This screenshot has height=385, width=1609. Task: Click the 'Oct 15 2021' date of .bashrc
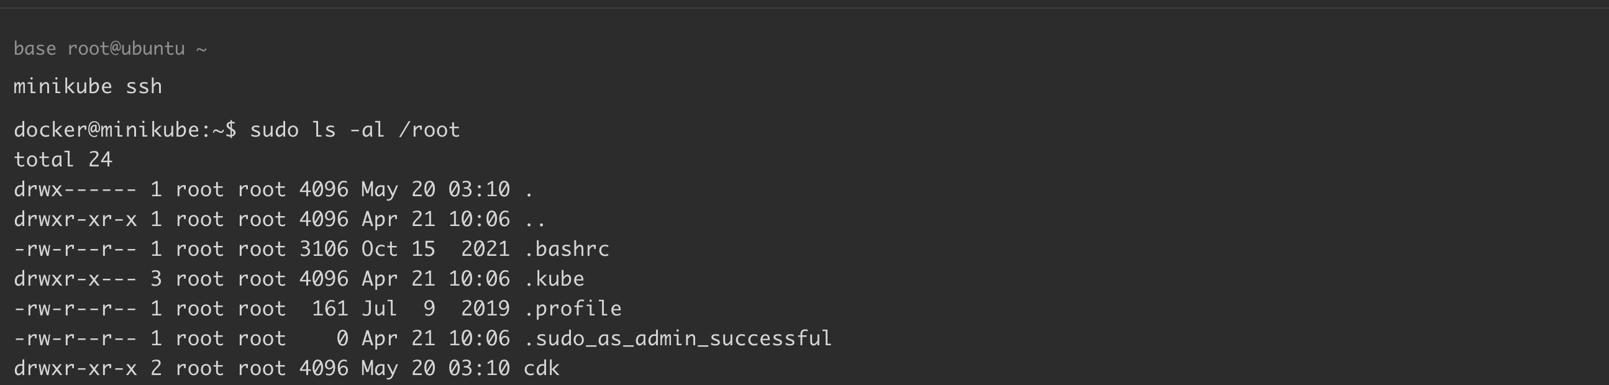pyautogui.click(x=435, y=249)
